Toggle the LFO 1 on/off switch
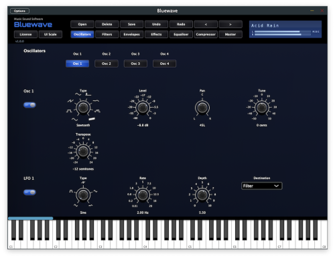The width and height of the screenshot is (335, 258). click(x=29, y=192)
